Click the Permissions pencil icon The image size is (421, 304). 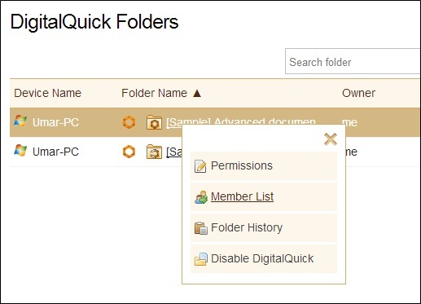pyautogui.click(x=200, y=166)
